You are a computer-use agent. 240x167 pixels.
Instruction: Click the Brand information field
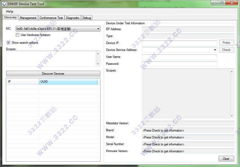click(x=188, y=130)
